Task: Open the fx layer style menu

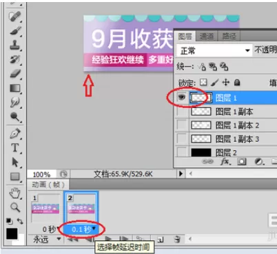Action: tap(225, 162)
